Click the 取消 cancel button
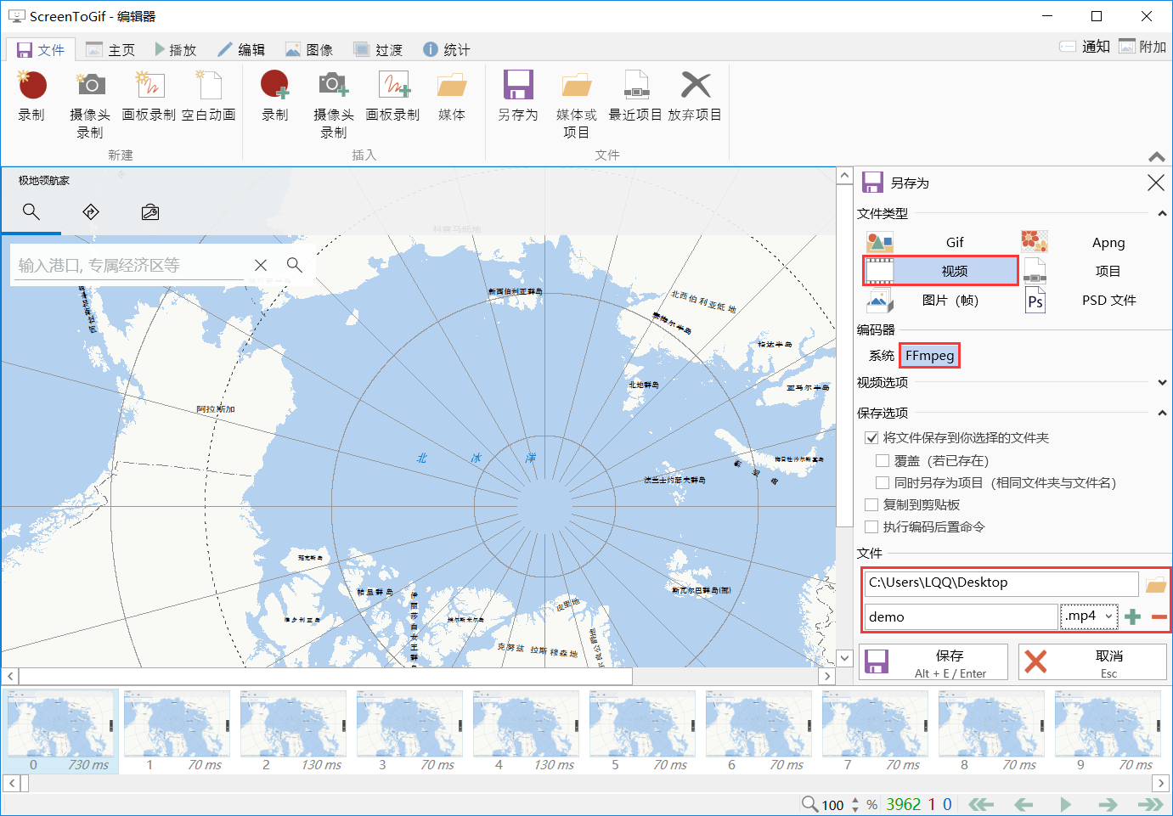 [x=1092, y=662]
